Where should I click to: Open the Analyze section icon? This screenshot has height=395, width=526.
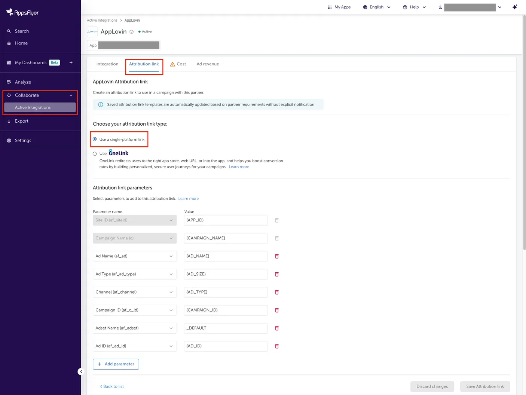(x=9, y=82)
